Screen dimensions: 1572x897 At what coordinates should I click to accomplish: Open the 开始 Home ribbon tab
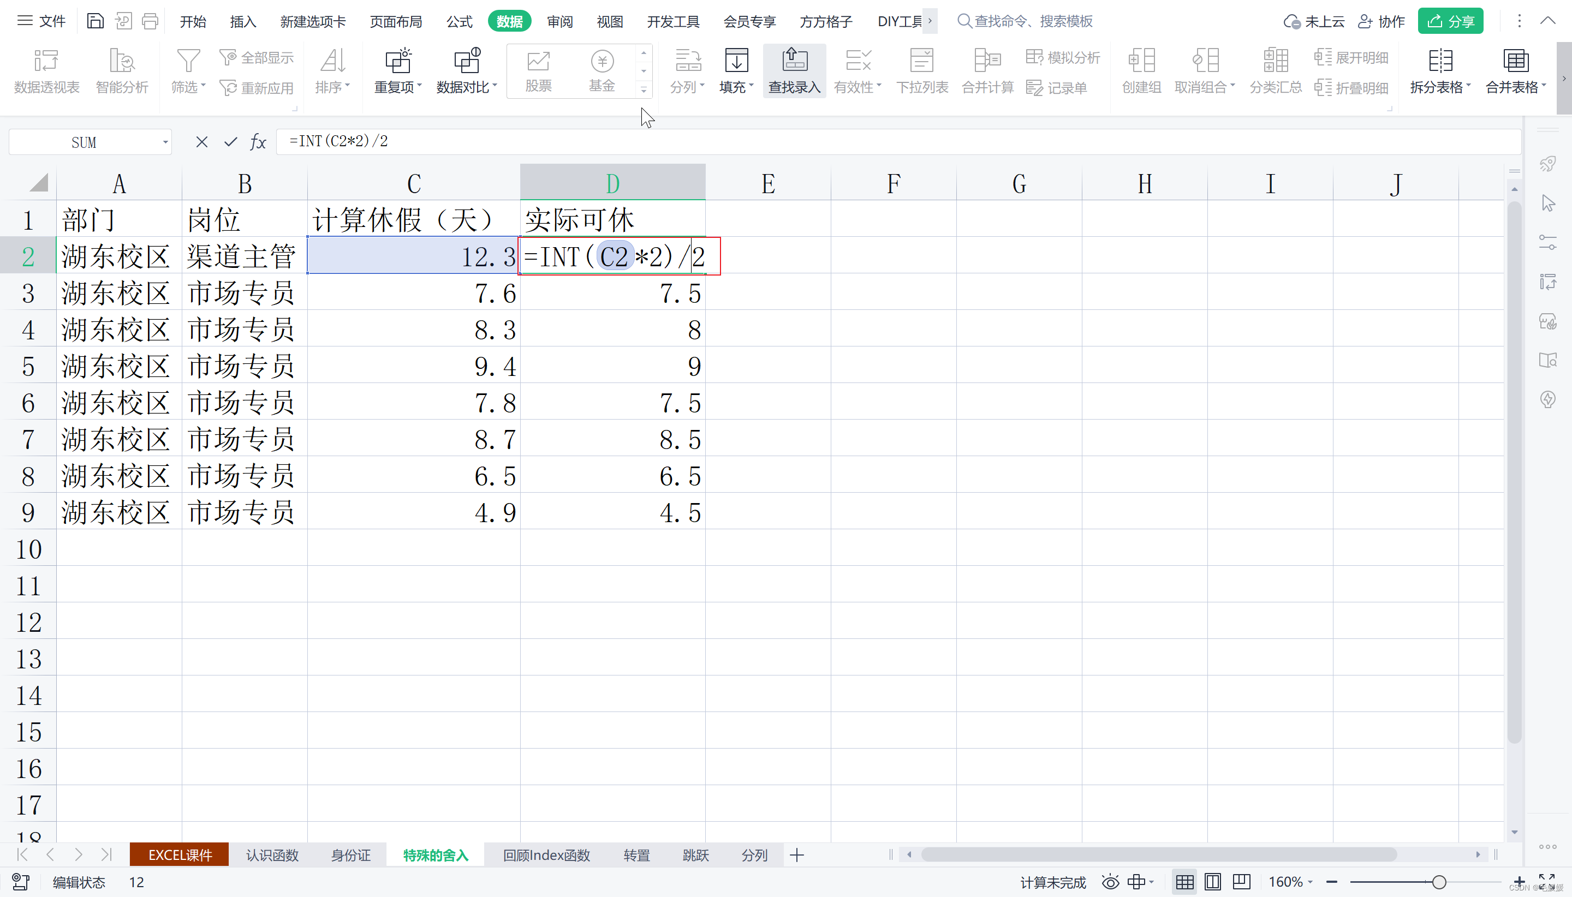(193, 22)
